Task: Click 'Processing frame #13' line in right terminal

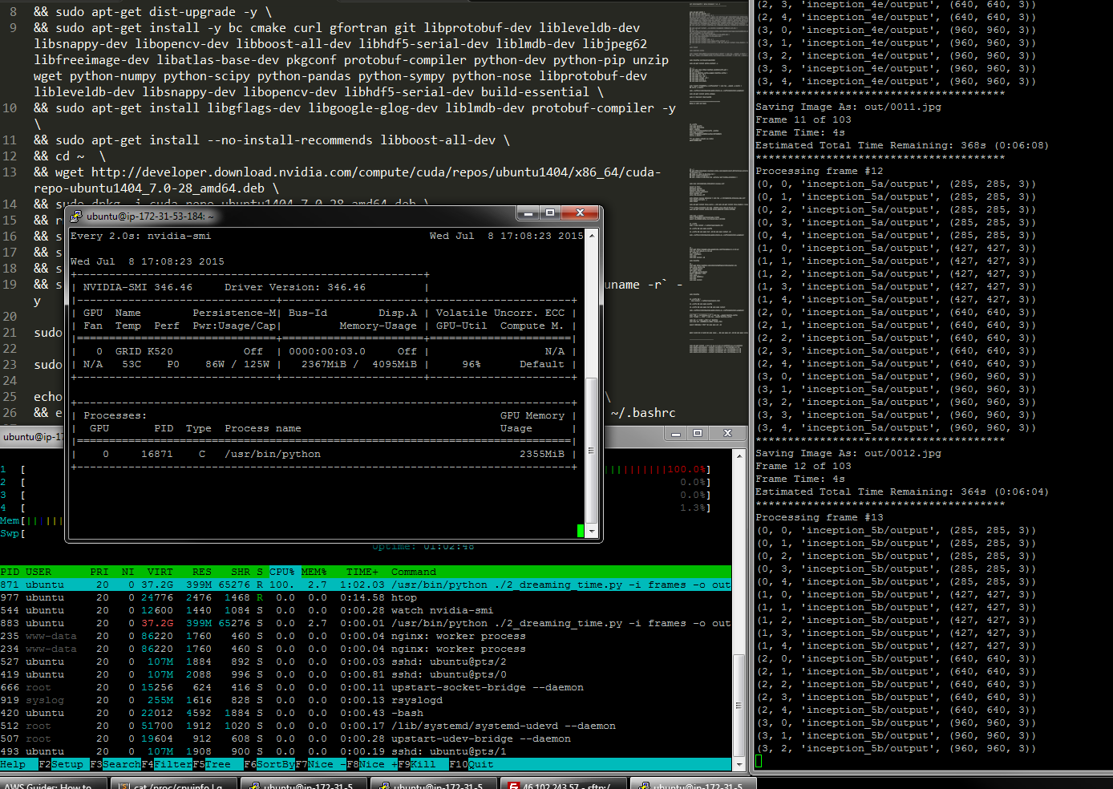Action: (820, 517)
